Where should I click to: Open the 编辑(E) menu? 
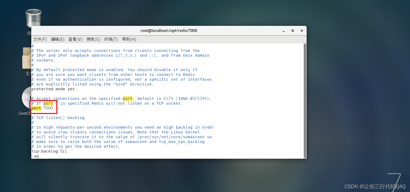[x=57, y=39]
